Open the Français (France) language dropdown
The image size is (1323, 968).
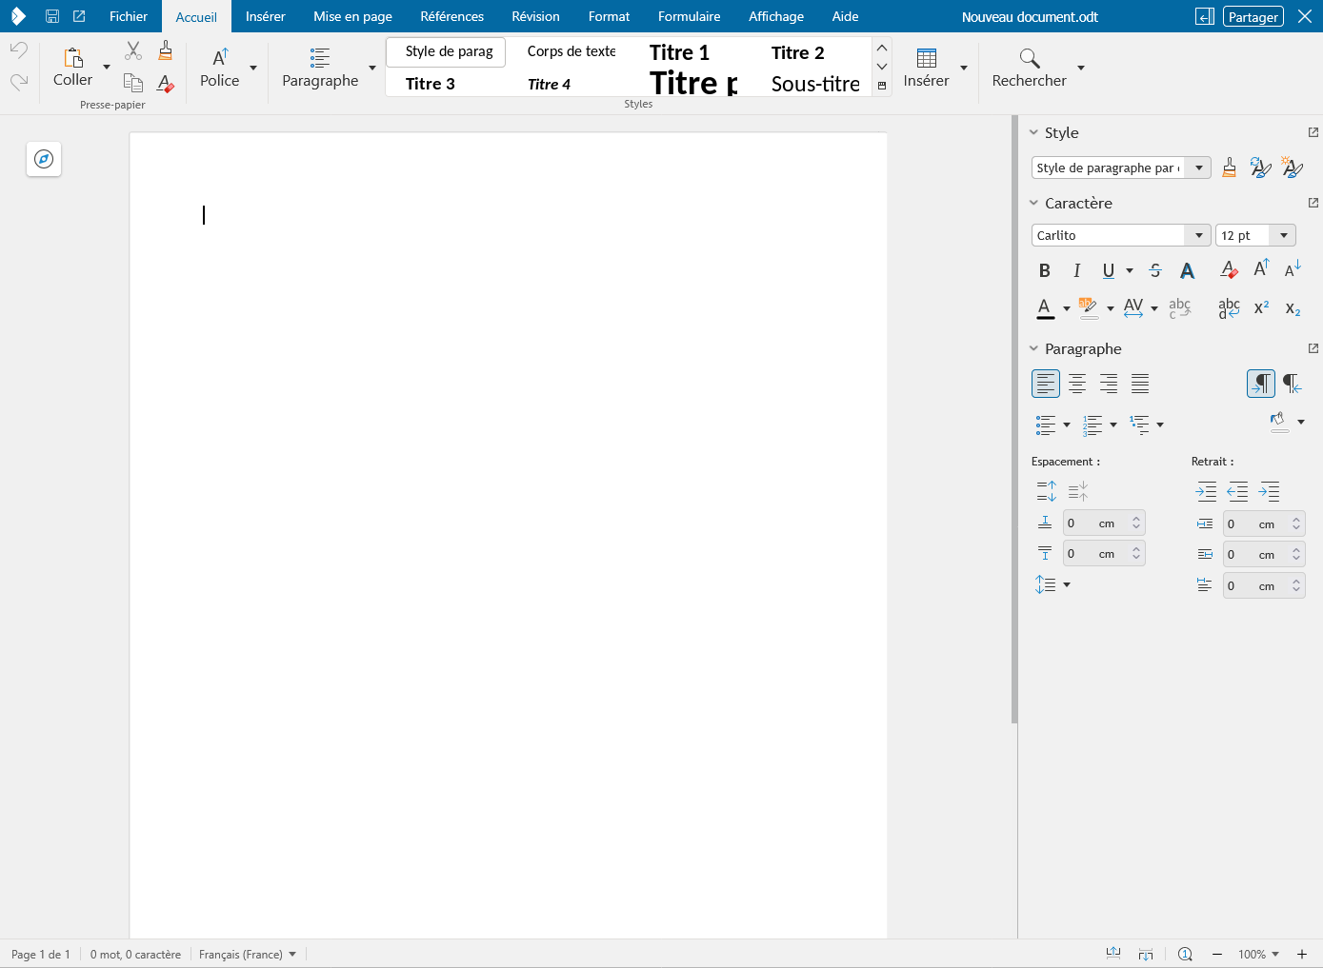[247, 954]
